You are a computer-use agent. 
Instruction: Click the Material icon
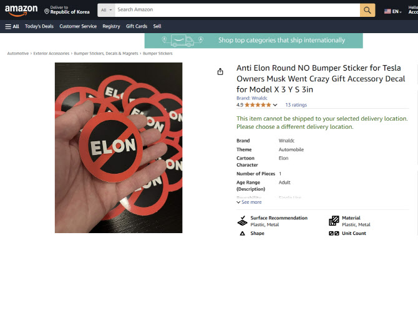point(334,221)
